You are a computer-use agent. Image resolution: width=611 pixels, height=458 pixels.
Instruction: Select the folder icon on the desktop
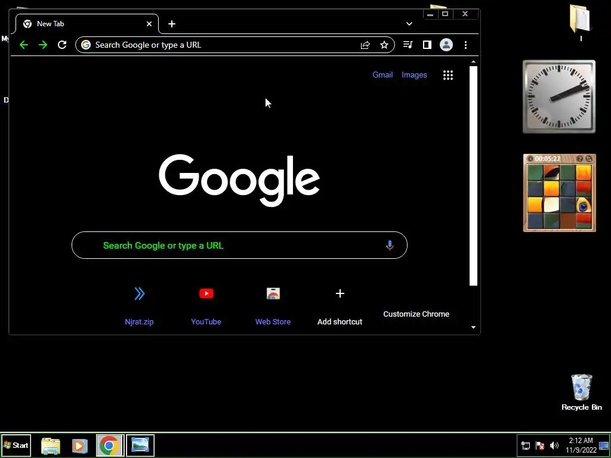(x=581, y=22)
